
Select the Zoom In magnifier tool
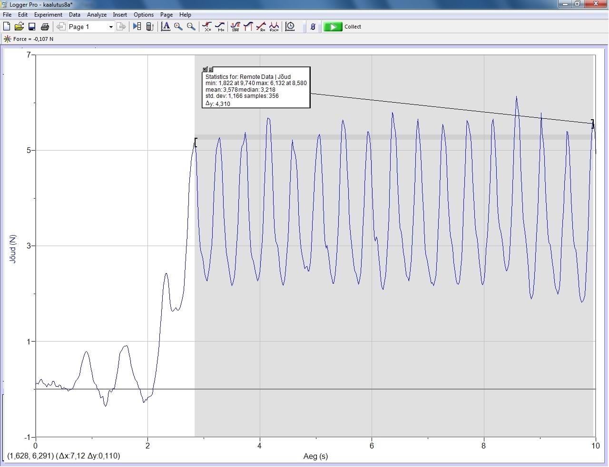(x=178, y=27)
